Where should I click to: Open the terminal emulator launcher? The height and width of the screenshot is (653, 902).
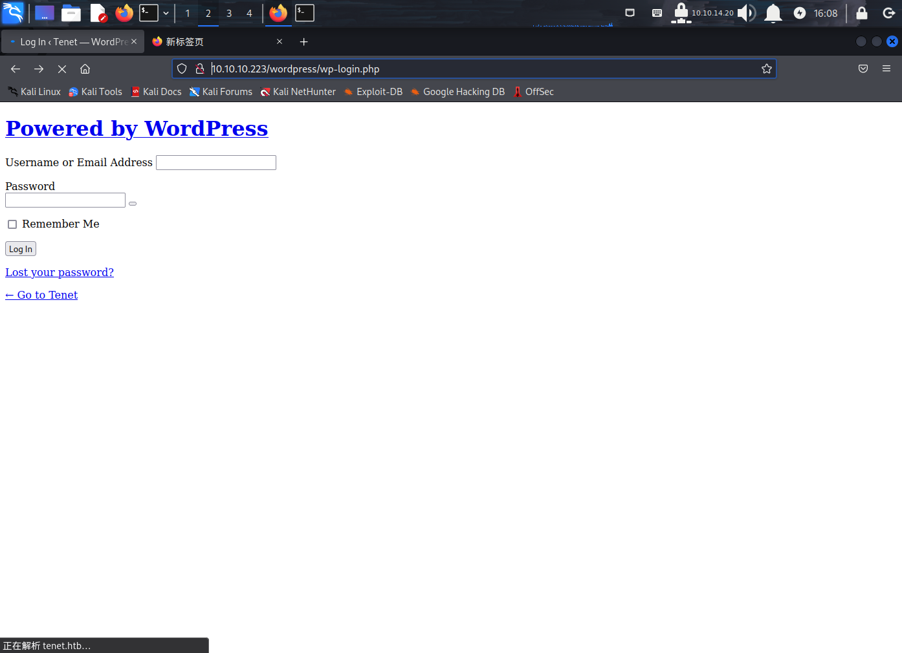(x=149, y=13)
